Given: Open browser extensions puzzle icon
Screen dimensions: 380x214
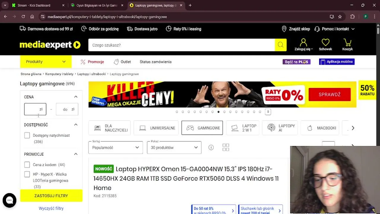Looking at the screenshot, I should point(352,17).
